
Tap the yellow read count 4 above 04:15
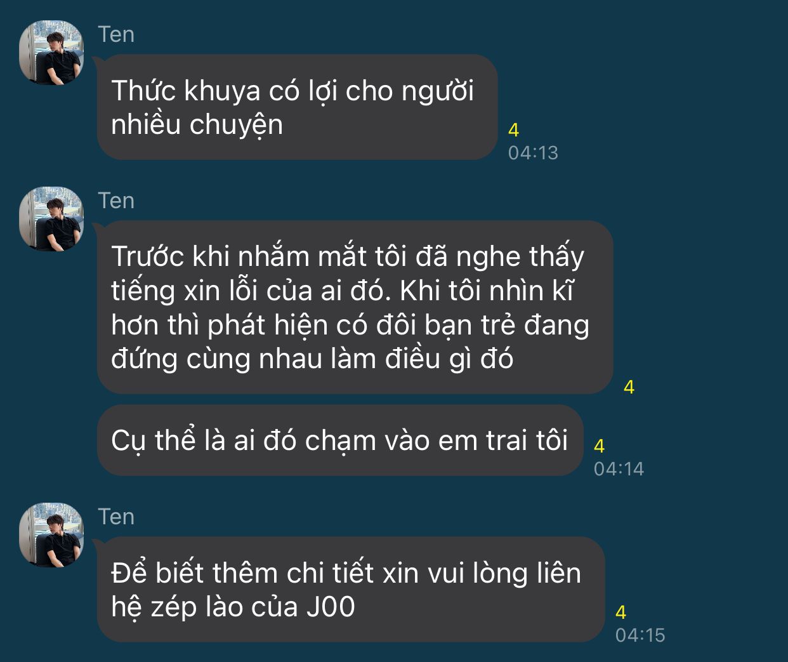621,612
